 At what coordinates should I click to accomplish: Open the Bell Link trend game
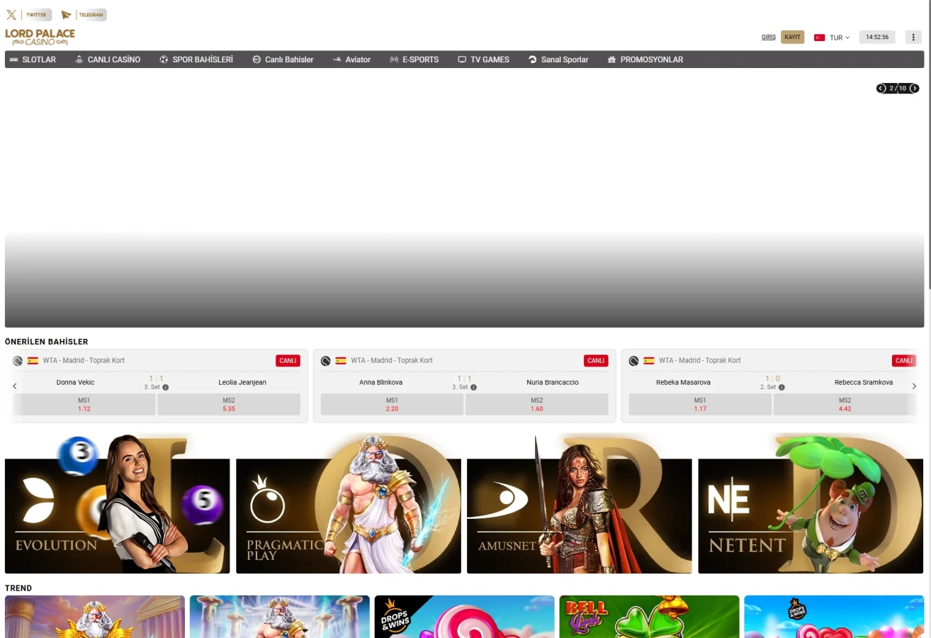649,617
